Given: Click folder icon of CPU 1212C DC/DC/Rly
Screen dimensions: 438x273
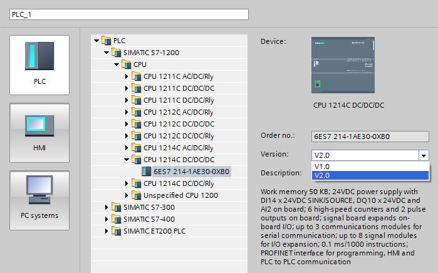Looking at the screenshot, I should (x=137, y=136).
